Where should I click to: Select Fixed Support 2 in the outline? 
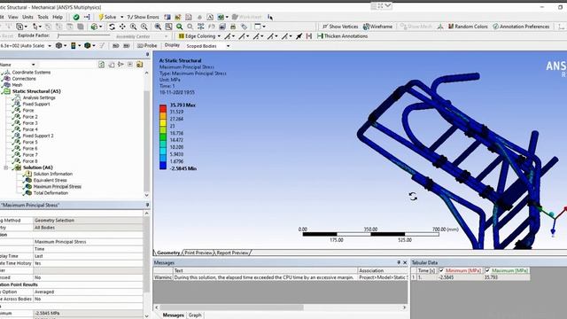click(x=38, y=136)
